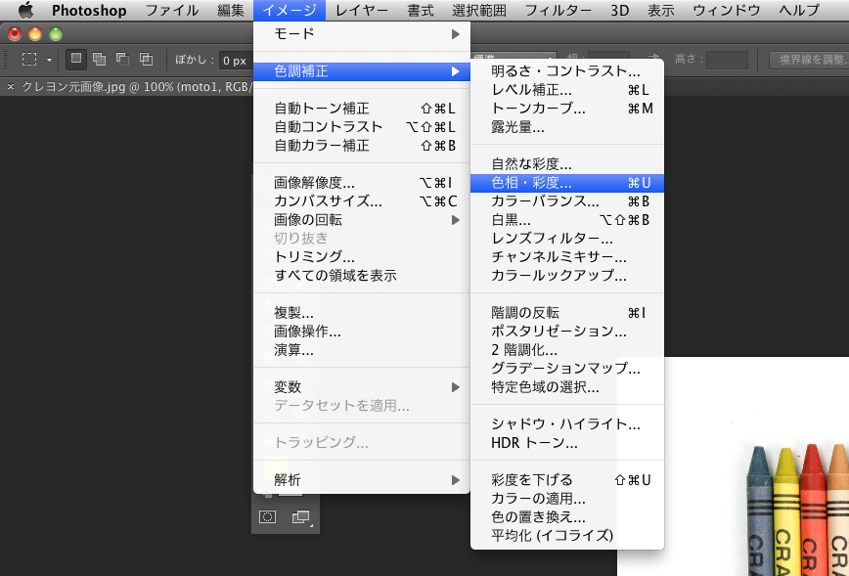849x576 pixels.
Task: Open 露光量 adjustment
Action: click(567, 127)
